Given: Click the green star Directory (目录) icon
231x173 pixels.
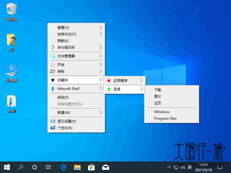Looking at the screenshot, I should pyautogui.click(x=109, y=89).
